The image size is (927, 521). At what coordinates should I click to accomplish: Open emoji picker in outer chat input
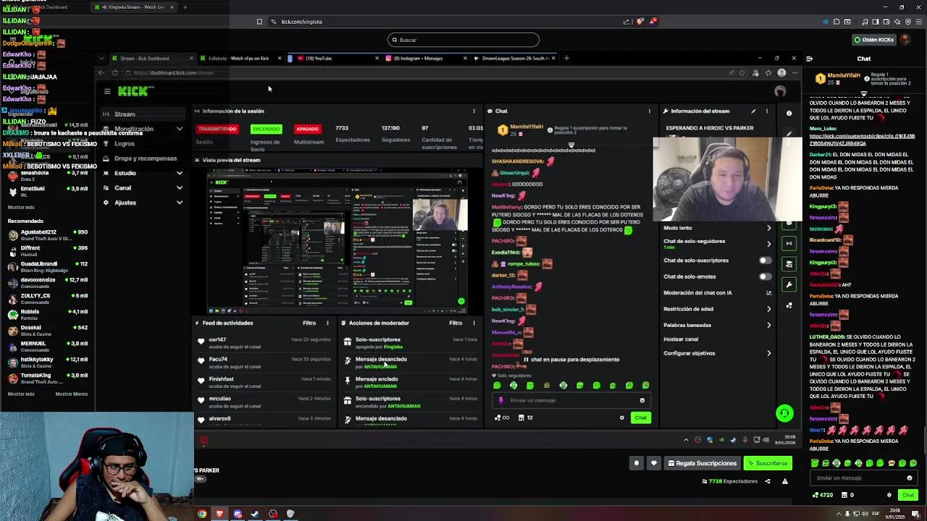910,478
